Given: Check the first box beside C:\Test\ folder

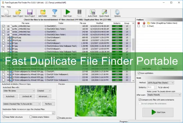Looking at the screenshot, I should tap(138, 26).
